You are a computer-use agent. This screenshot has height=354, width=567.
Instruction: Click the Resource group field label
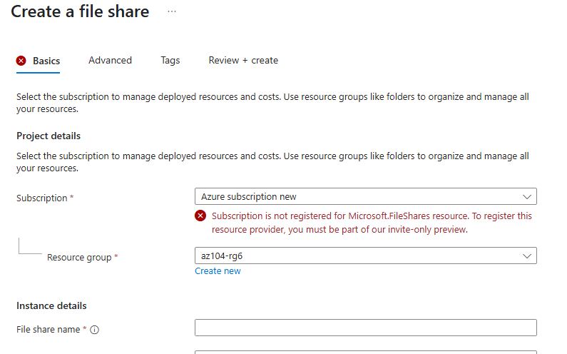(x=78, y=257)
